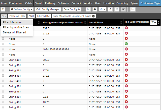Switch to the Equipment tab
161x110 pixels.
[16, 3]
